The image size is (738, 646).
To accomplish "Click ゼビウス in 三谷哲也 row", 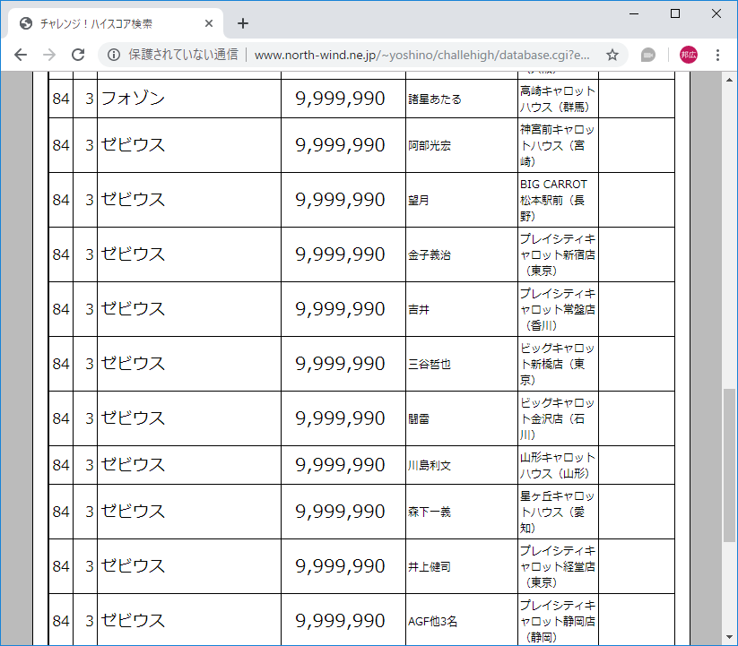I will [x=134, y=363].
